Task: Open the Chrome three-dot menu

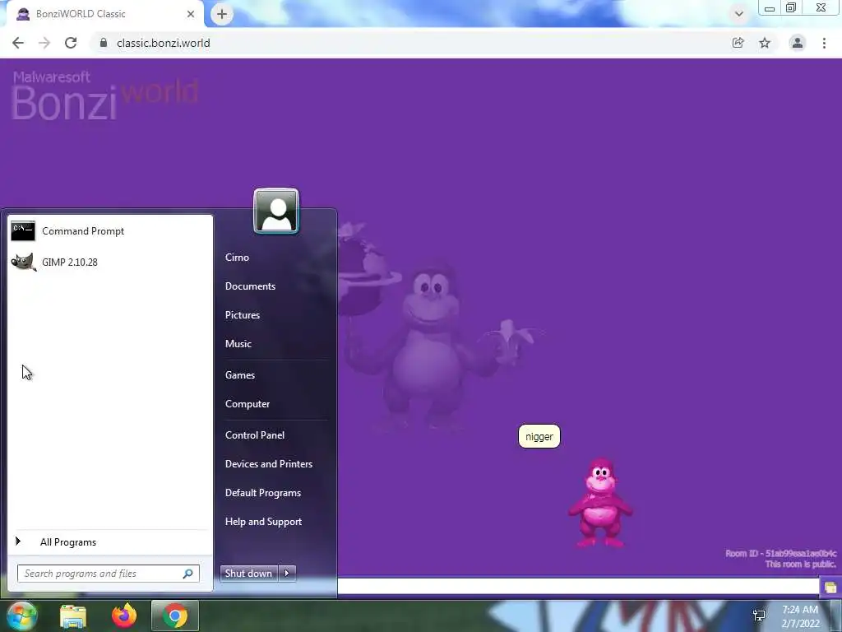Action: pyautogui.click(x=824, y=43)
